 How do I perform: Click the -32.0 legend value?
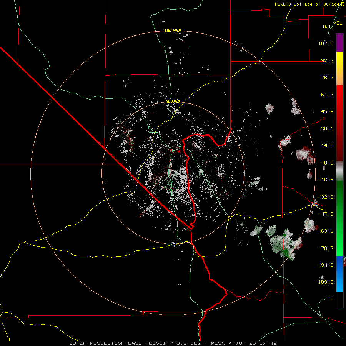click(326, 197)
